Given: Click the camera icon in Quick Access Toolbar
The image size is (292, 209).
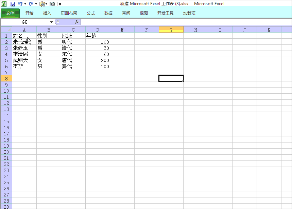Looking at the screenshot, I should click(x=52, y=4).
